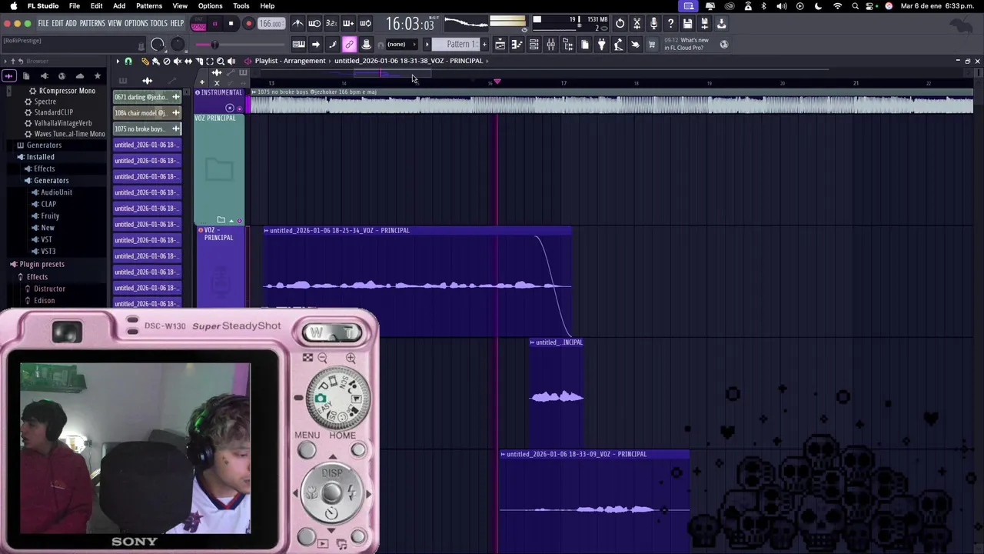The image size is (984, 554).
Task: Collapse the Installed browser folder
Action: point(40,157)
